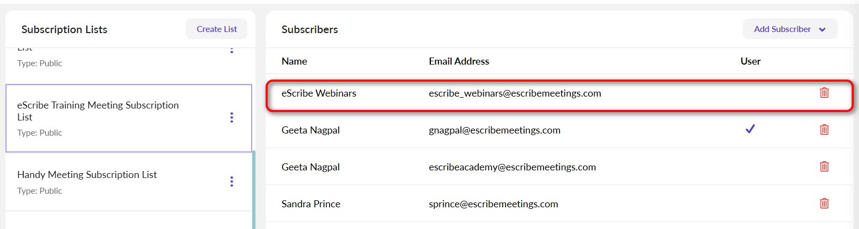The height and width of the screenshot is (229, 859).
Task: Select eScribe Training Meeting Subscription List
Action: coord(98,111)
